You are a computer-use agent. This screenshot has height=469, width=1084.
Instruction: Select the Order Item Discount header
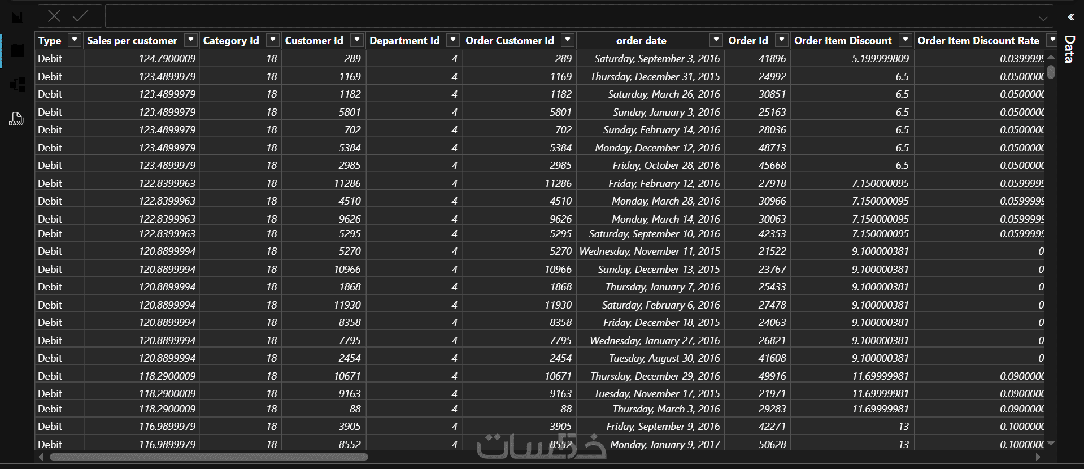point(842,41)
